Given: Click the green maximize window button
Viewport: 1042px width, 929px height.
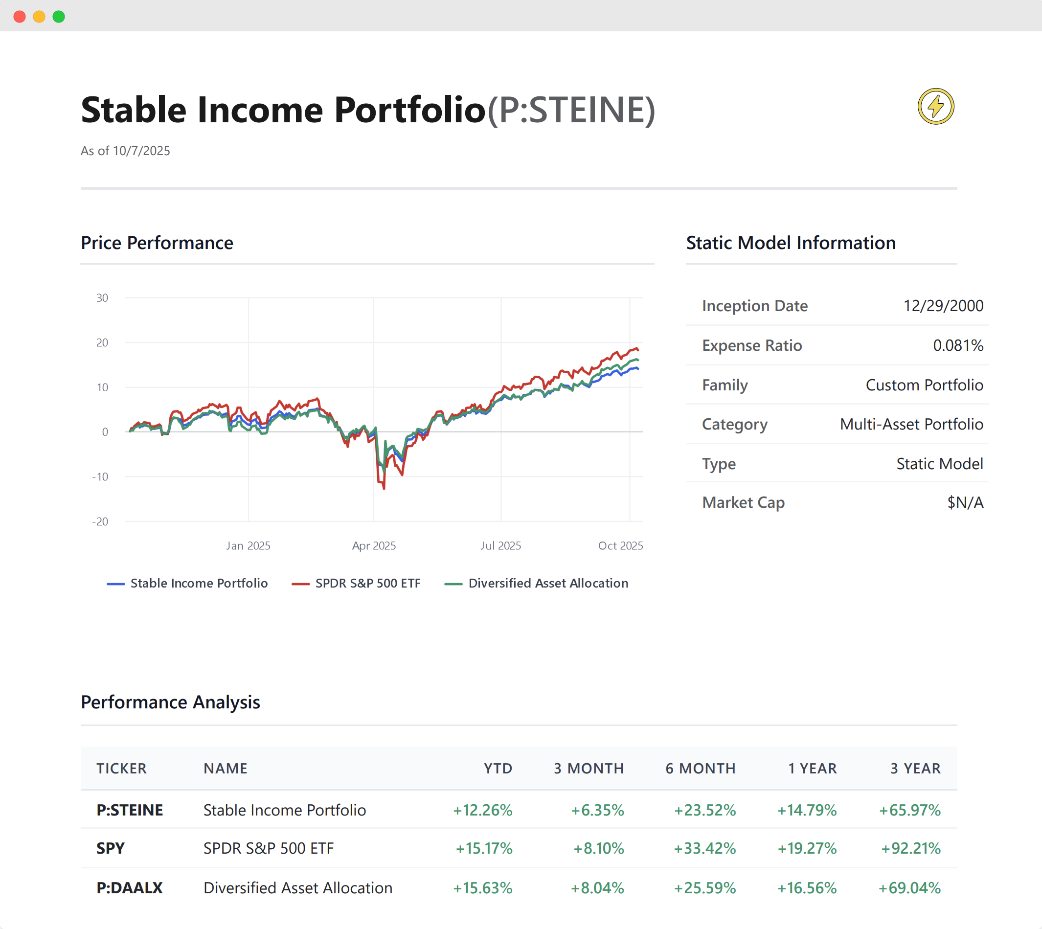Looking at the screenshot, I should coord(59,17).
